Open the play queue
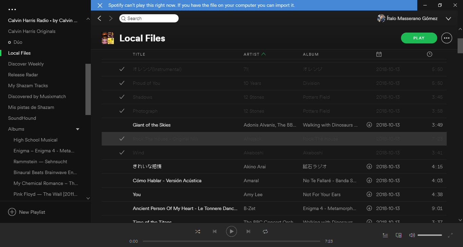The image size is (463, 247). [385, 235]
